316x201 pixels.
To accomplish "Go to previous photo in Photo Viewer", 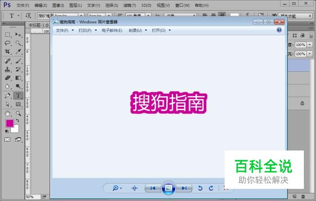I will (153, 188).
